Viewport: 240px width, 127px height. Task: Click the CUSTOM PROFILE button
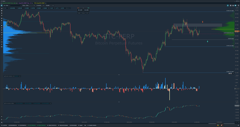tap(13, 125)
